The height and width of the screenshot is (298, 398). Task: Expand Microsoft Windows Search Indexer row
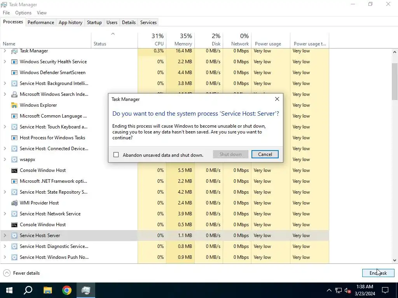(x=5, y=94)
